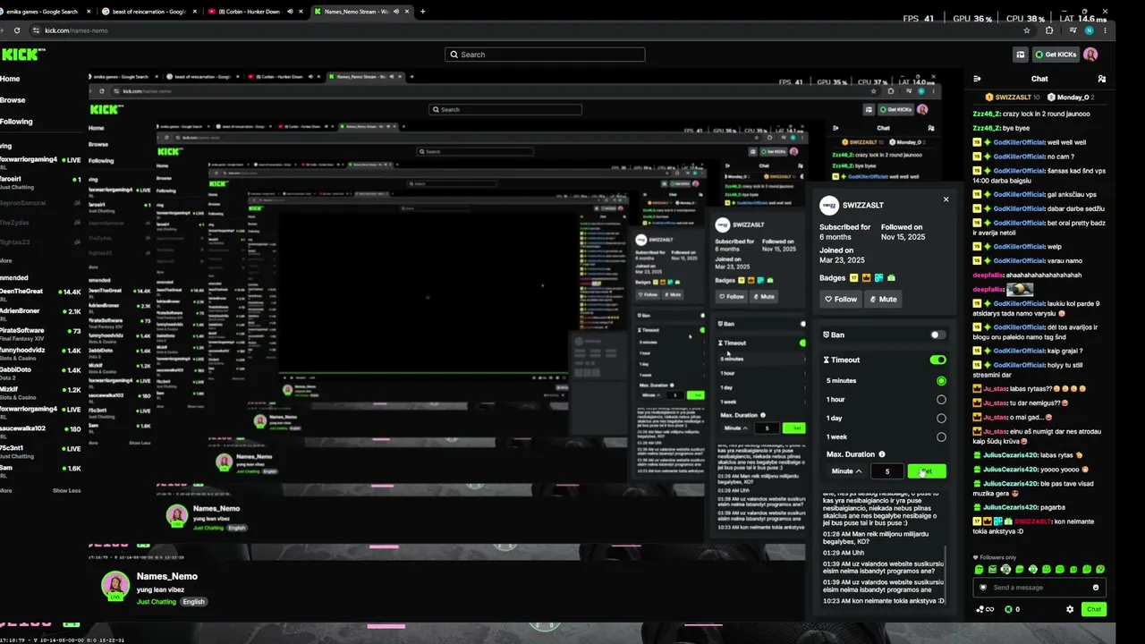Click the KICK logo in the header

pos(21,55)
